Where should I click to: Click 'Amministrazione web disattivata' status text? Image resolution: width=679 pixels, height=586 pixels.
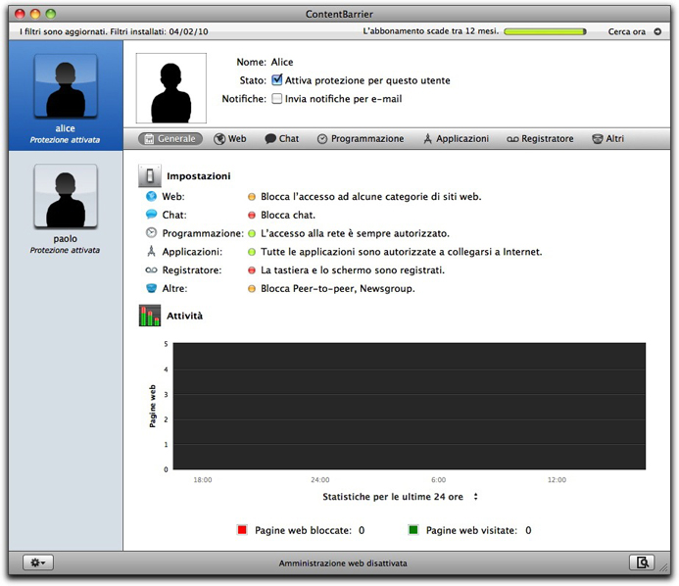343,563
